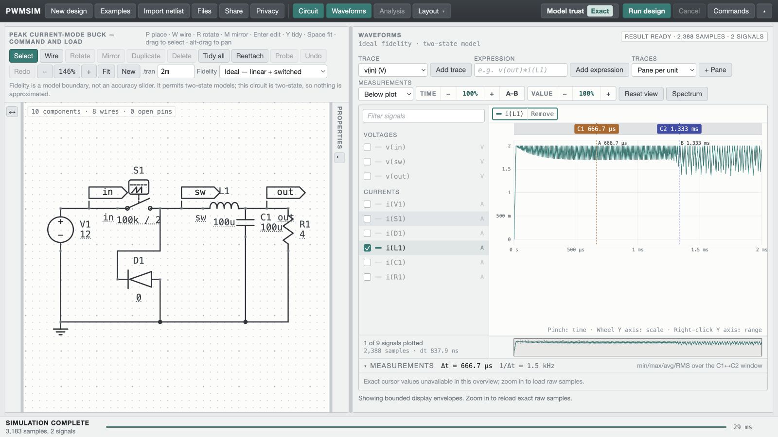778x437 pixels.
Task: Click the Spectrum button
Action: coord(687,94)
